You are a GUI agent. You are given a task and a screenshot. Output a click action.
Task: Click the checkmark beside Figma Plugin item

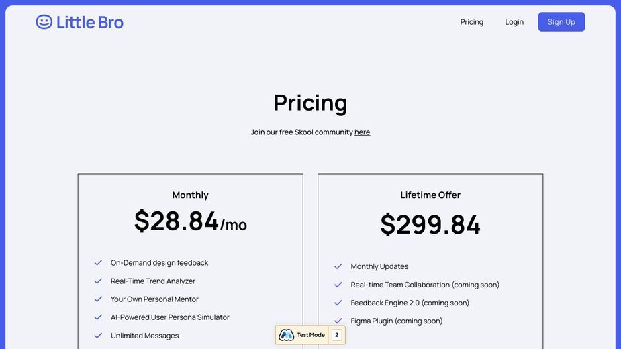pos(338,321)
